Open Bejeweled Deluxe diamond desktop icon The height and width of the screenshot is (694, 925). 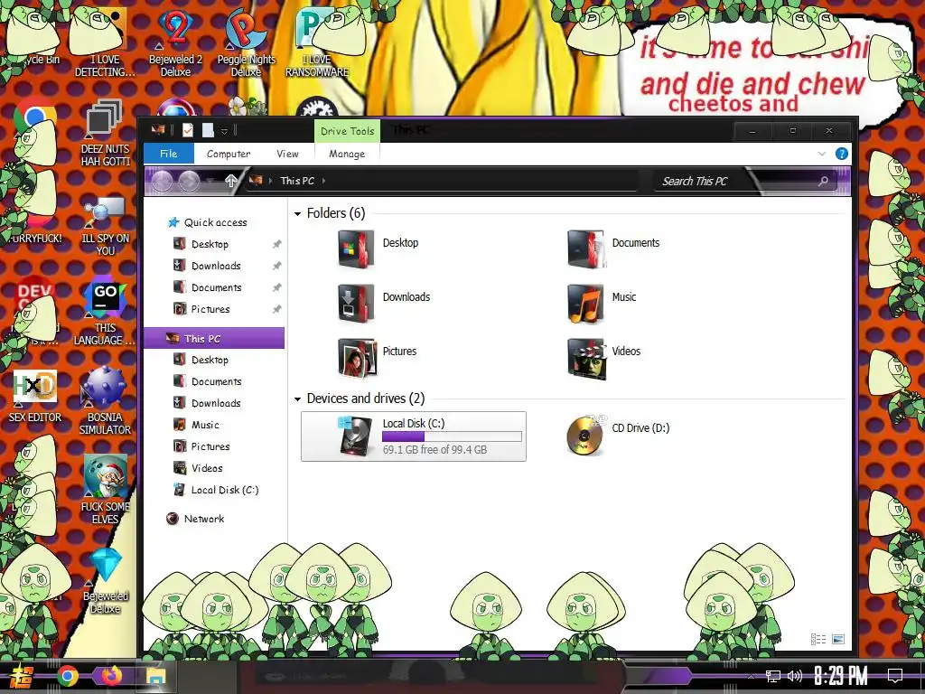[105, 581]
